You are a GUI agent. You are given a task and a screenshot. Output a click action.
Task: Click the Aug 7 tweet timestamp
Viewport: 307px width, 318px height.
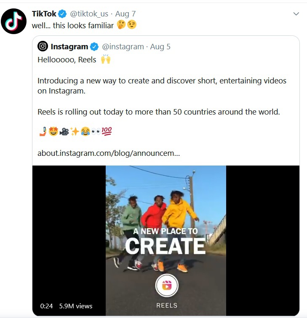[125, 14]
